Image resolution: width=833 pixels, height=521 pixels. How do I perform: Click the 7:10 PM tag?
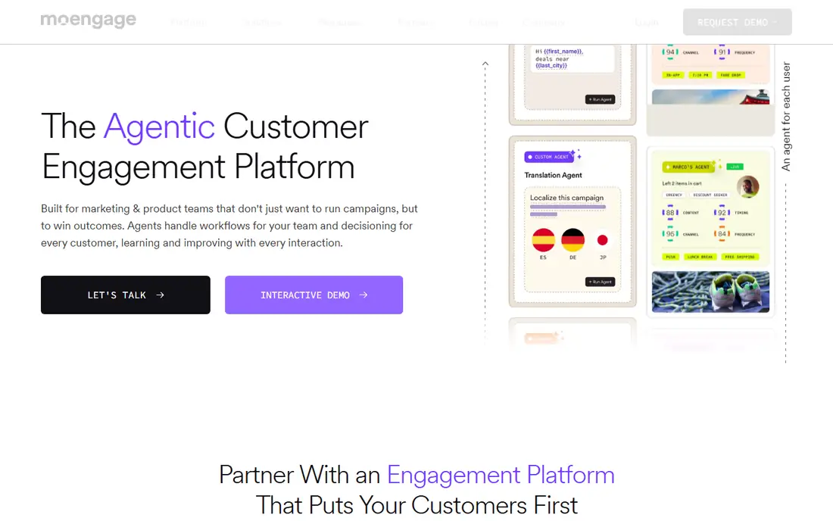(700, 75)
